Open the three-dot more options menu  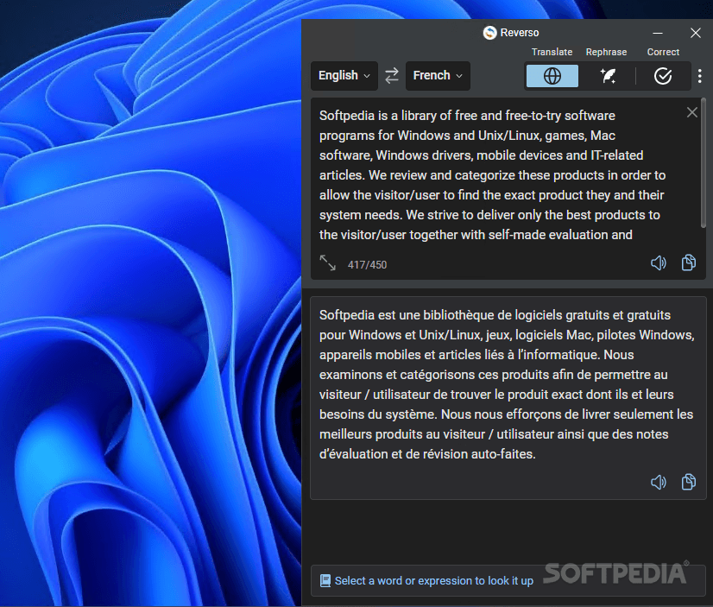click(700, 76)
